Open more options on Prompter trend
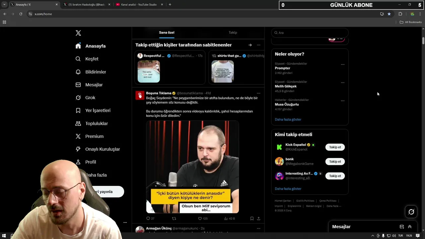Screen dimensions: 425x239 coord(343,65)
